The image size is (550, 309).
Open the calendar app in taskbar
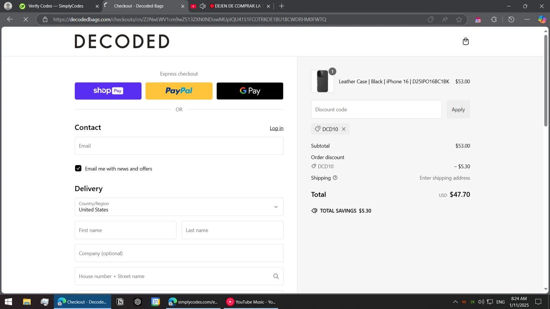click(156, 302)
